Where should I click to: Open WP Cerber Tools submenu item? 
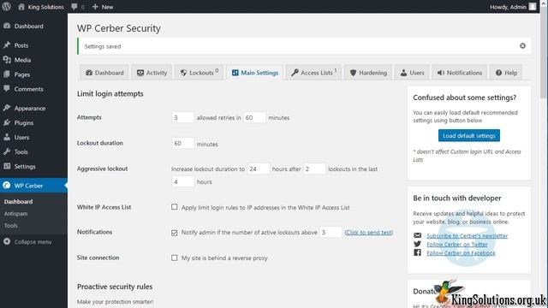(11, 226)
